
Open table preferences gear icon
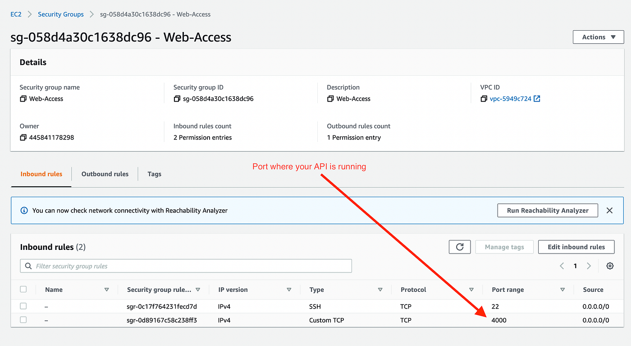(x=610, y=266)
